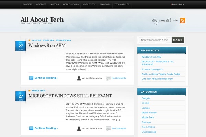206x137 pixels.
Task: Open recent post Windows 8 on ARM in sidebar
Action: [151, 57]
